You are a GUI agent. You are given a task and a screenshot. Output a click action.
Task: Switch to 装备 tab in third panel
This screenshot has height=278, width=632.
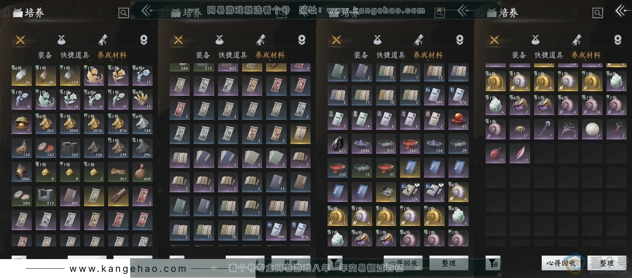coord(361,55)
